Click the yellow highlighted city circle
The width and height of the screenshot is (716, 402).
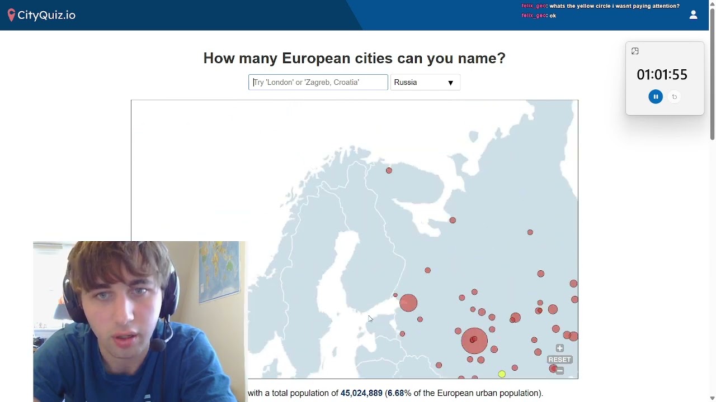(502, 374)
